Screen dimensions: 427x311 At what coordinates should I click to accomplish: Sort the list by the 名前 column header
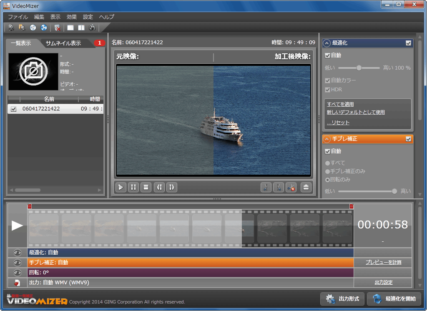[x=49, y=99]
